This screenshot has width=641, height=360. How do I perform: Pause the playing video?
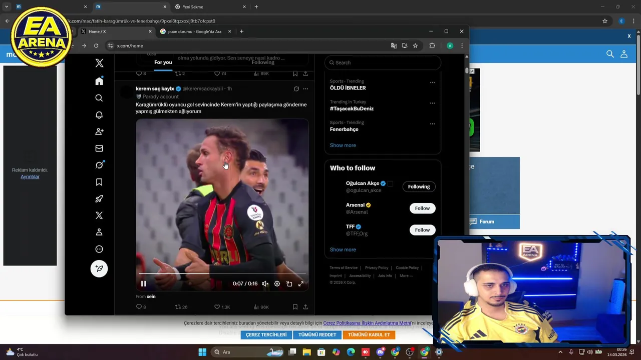[143, 283]
